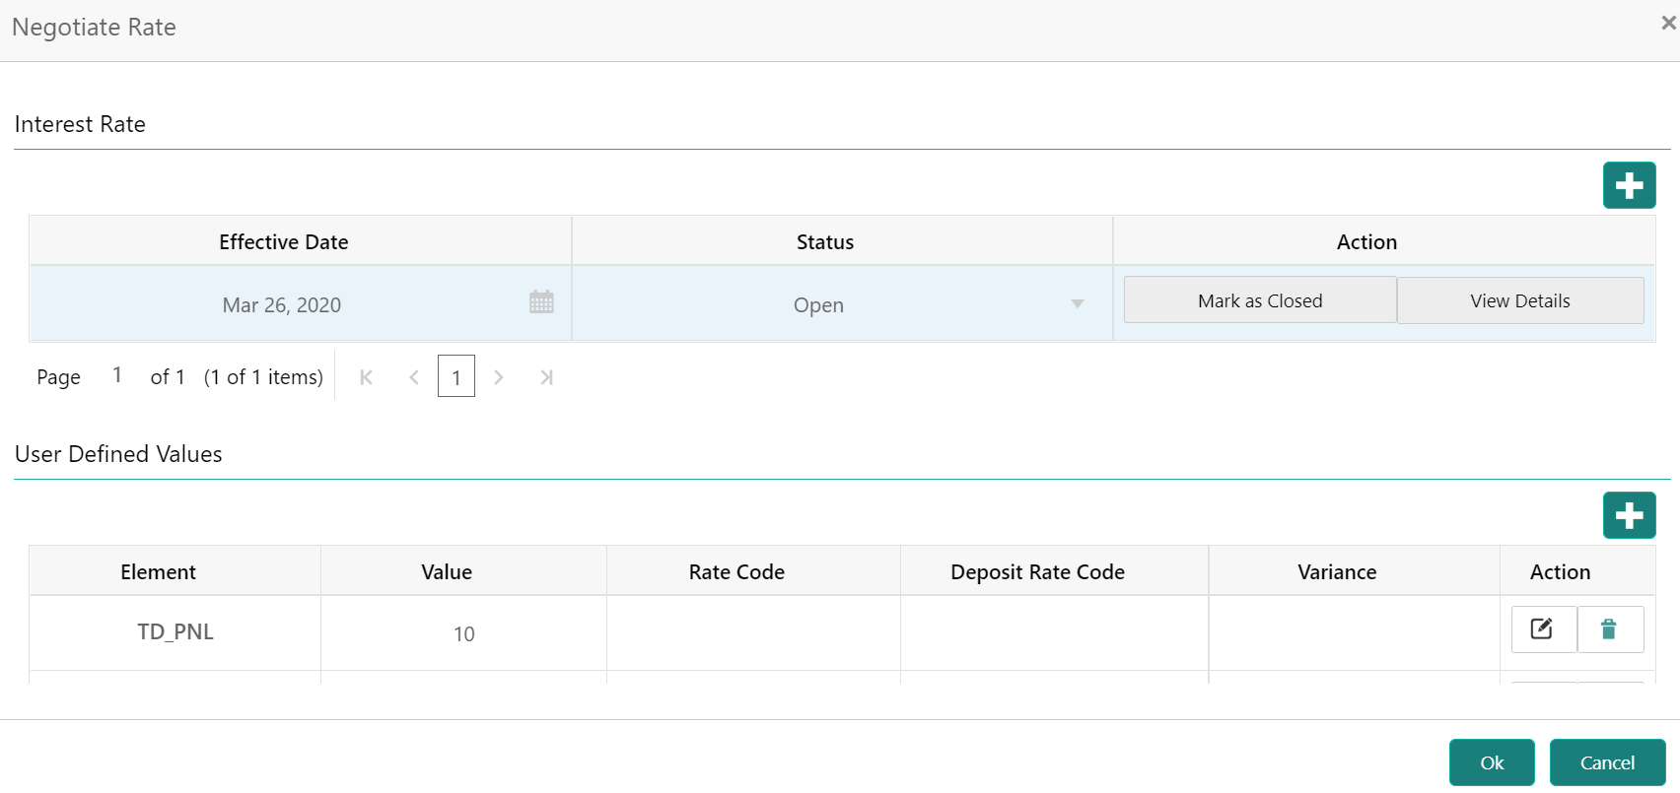Viewport: 1680px width, 793px height.
Task: Confirm with the Ok button
Action: pos(1492,762)
